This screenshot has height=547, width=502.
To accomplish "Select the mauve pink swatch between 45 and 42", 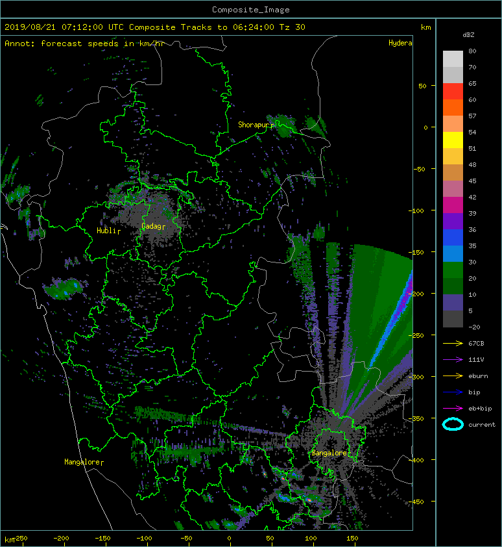I will 453,189.
